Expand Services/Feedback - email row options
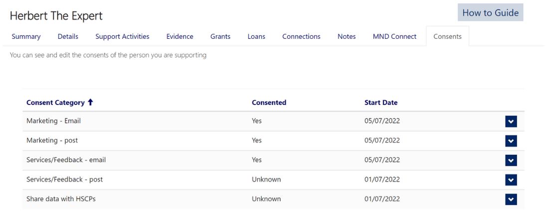The height and width of the screenshot is (217, 548). 511,160
